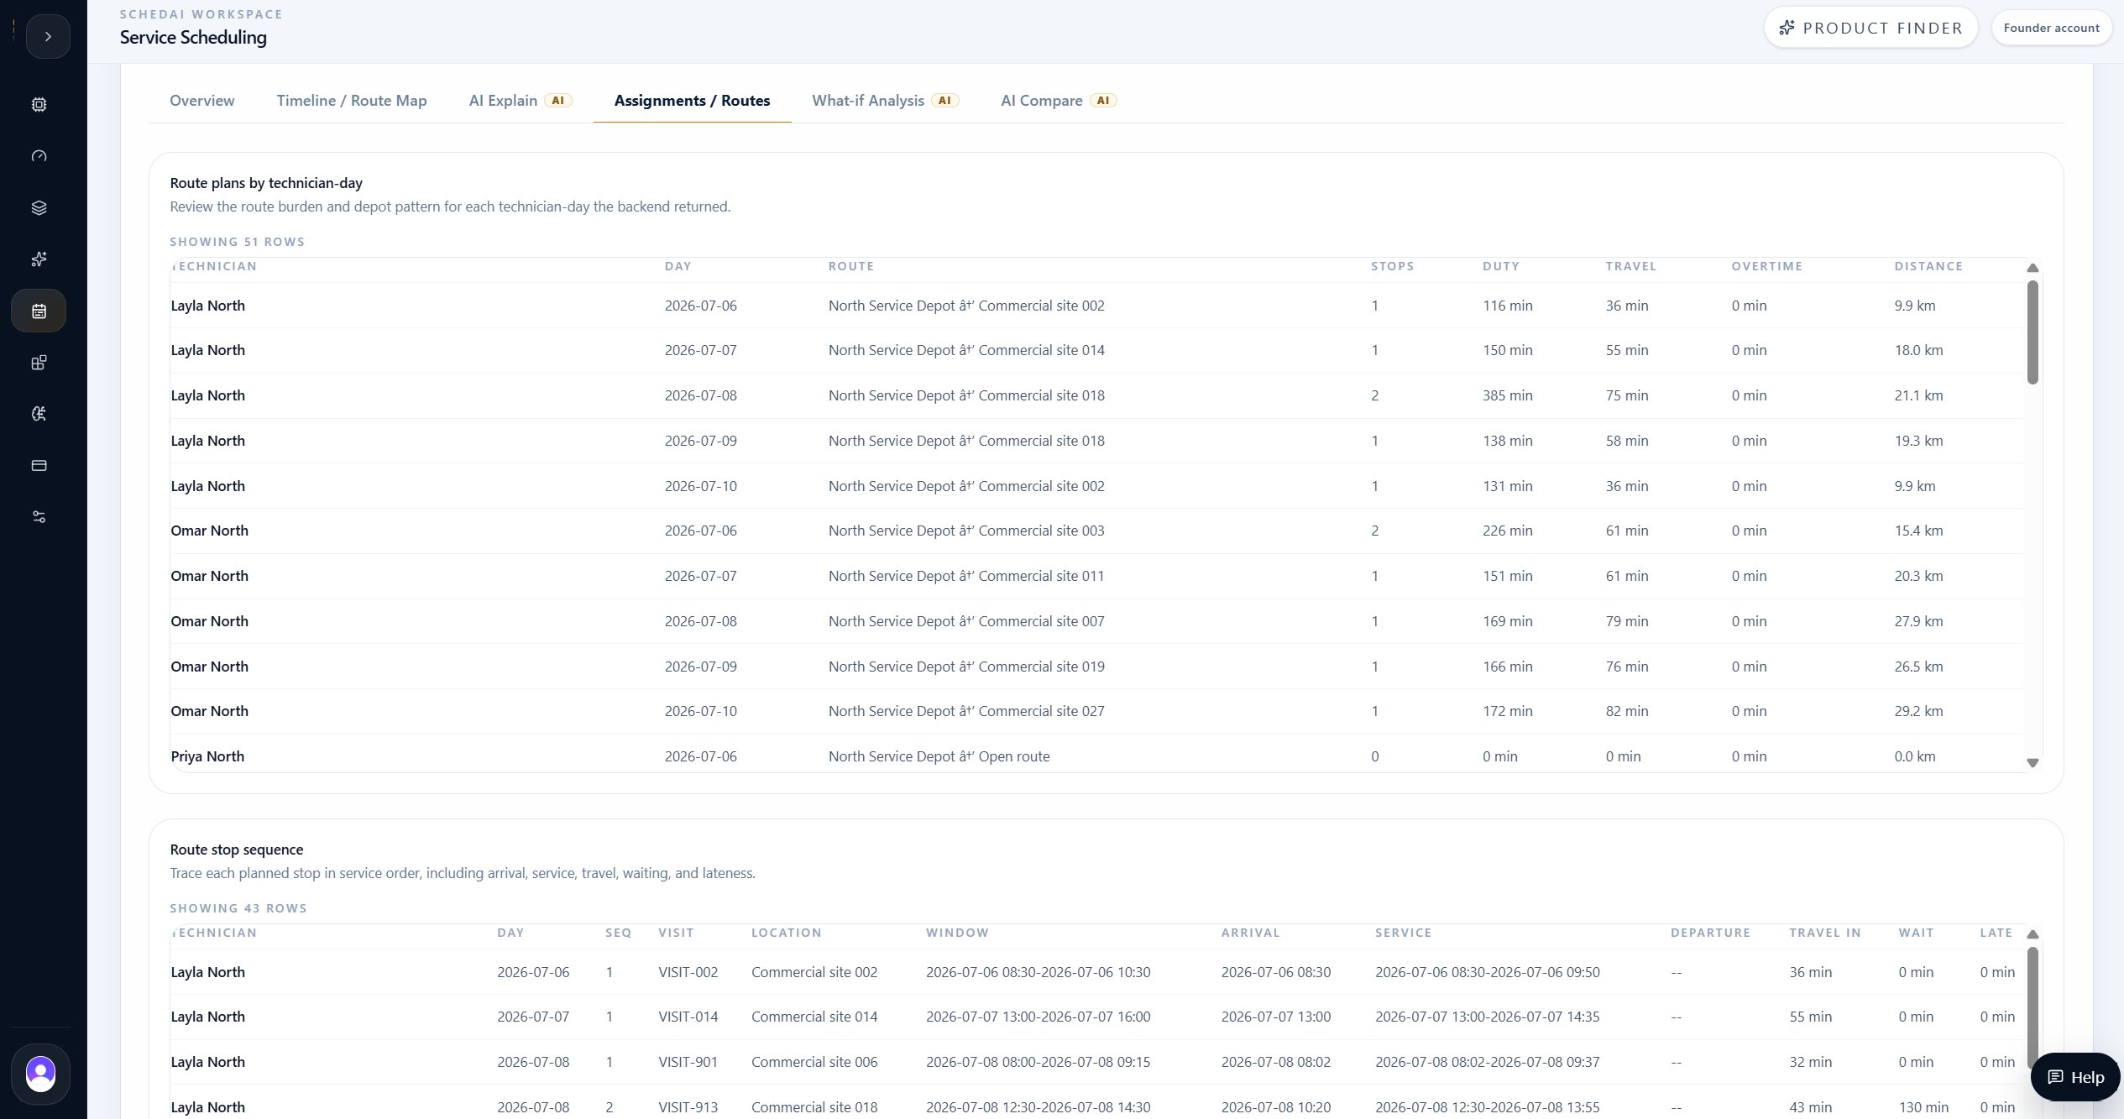
Task: Click the VISIT-014 cell
Action: 688,1017
